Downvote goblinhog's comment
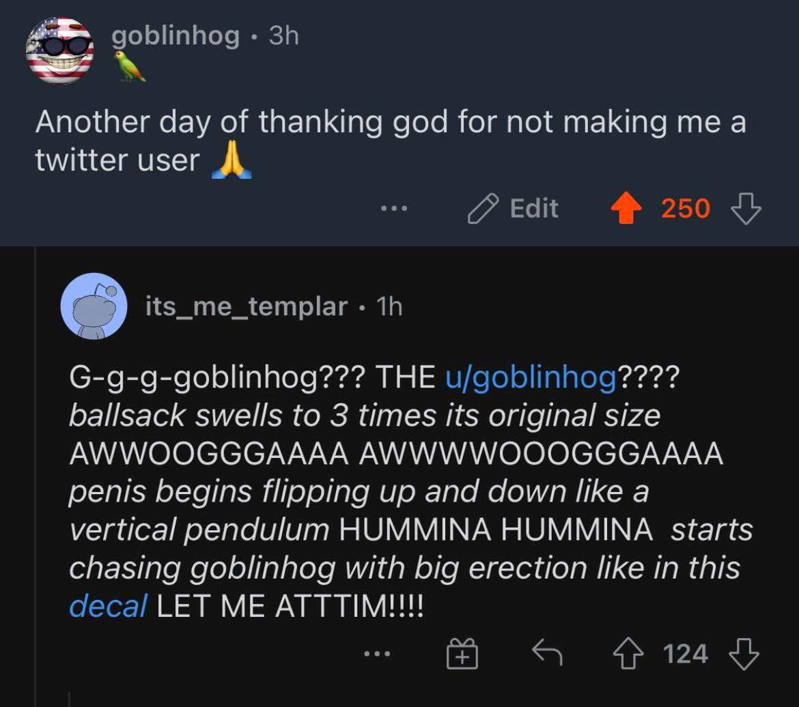This screenshot has width=799, height=707. (x=746, y=208)
